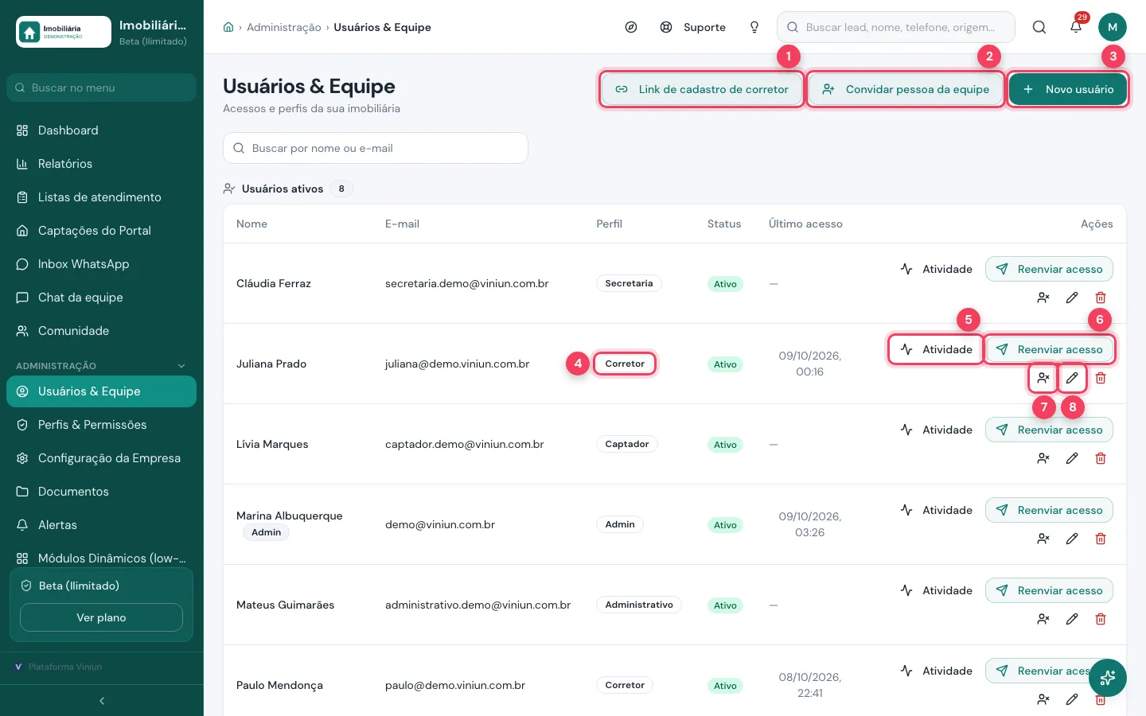
Task: Deactivate user Juliana Prado icon
Action: (1043, 378)
